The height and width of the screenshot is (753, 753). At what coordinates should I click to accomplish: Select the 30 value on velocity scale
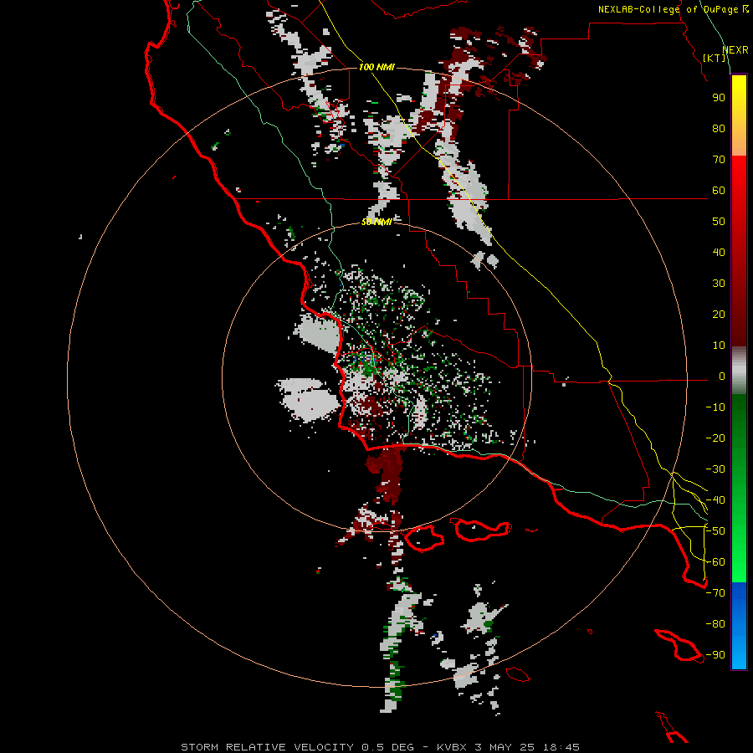(x=719, y=284)
